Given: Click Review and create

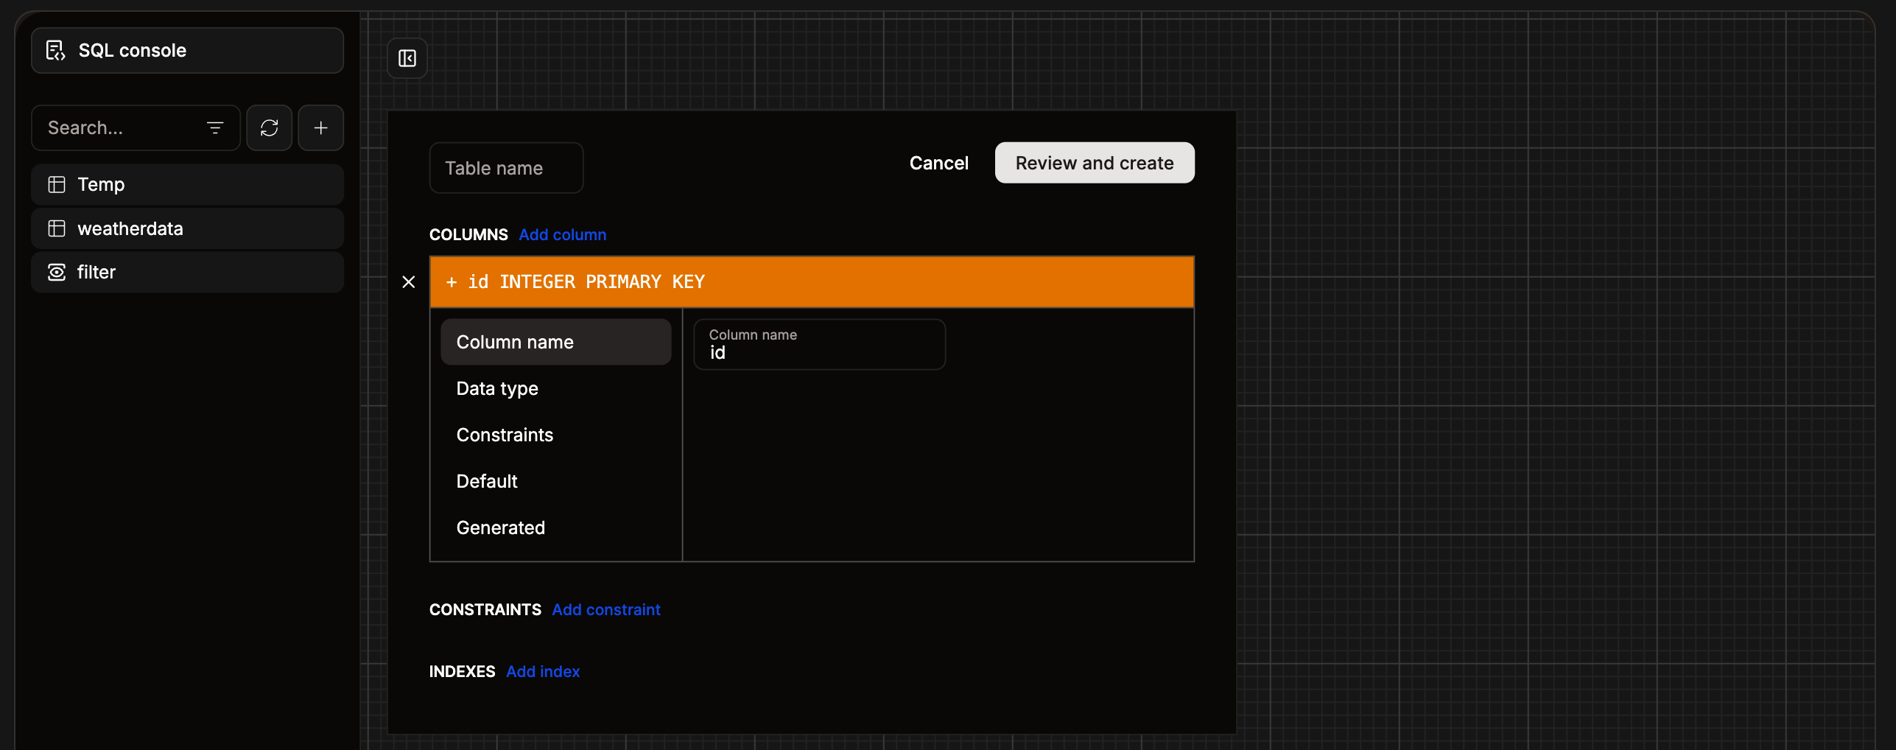Looking at the screenshot, I should [x=1094, y=162].
